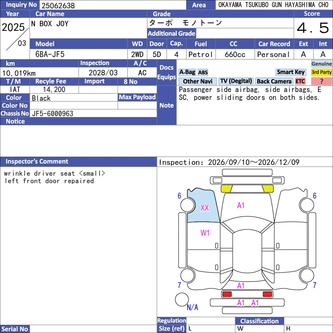Click the chassis number JF5-6000963

tap(52, 114)
